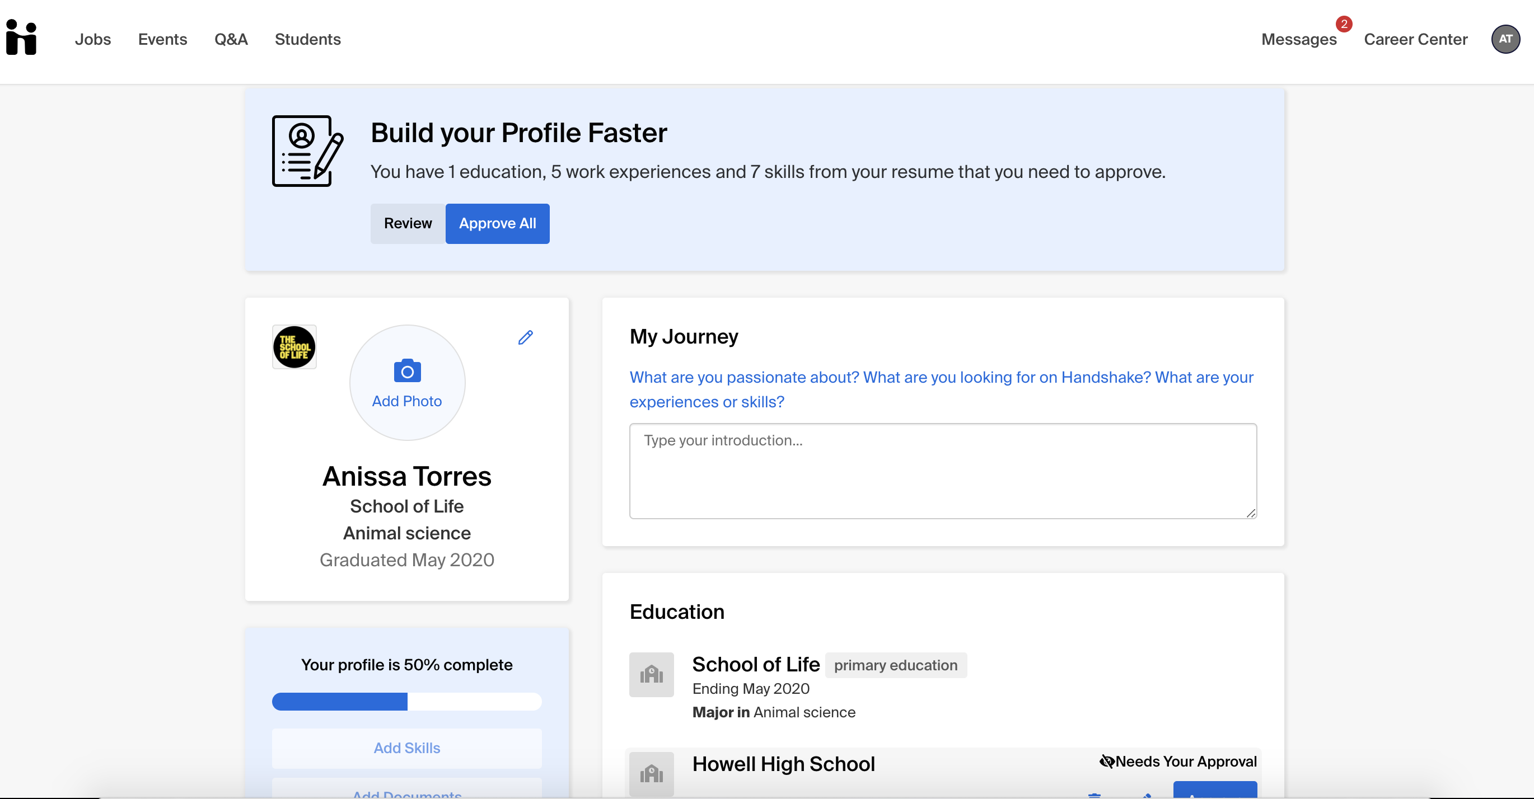Image resolution: width=1534 pixels, height=799 pixels.
Task: Click the pencil edit profile icon
Action: click(525, 338)
